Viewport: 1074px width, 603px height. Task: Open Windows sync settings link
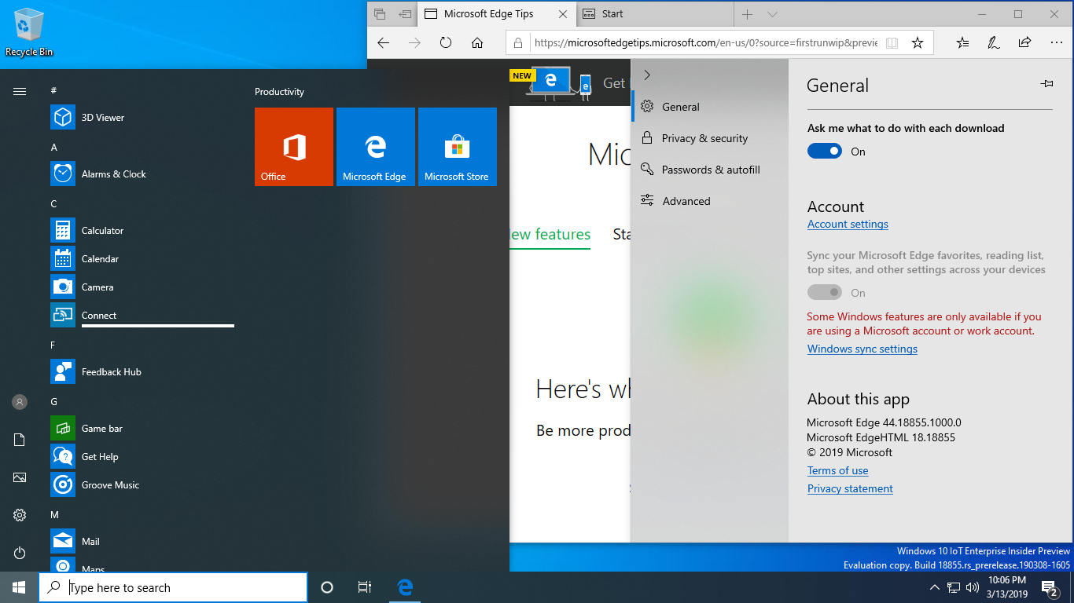(x=863, y=349)
